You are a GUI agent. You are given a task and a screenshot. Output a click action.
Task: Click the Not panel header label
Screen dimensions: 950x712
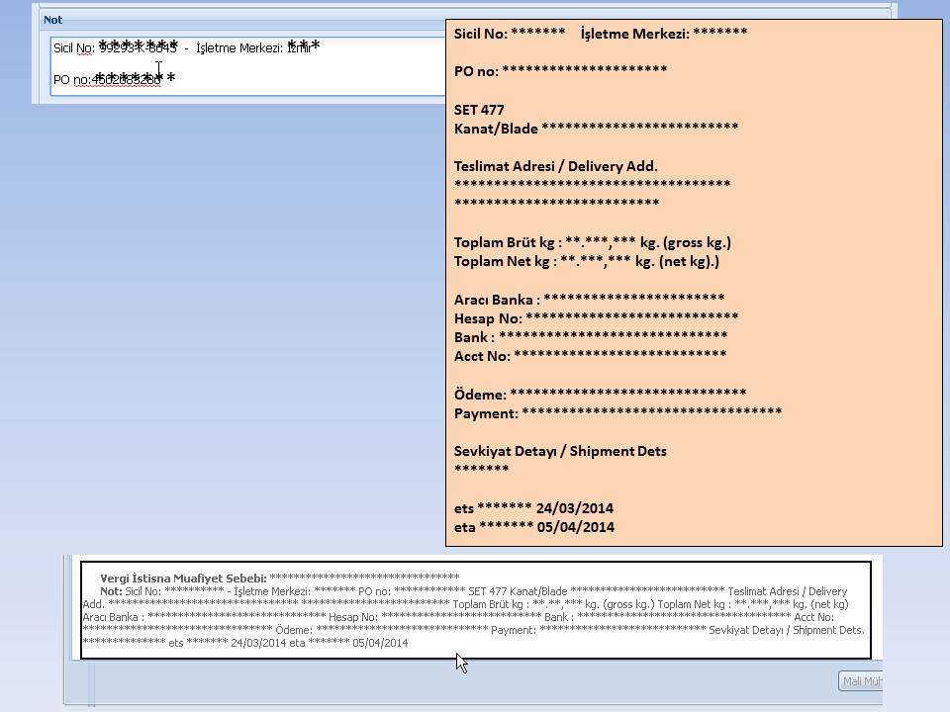pos(52,20)
